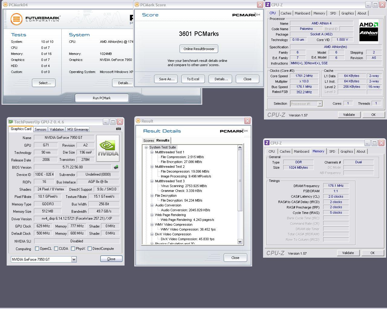Click the Result list scrollbar thumb

coord(240,180)
